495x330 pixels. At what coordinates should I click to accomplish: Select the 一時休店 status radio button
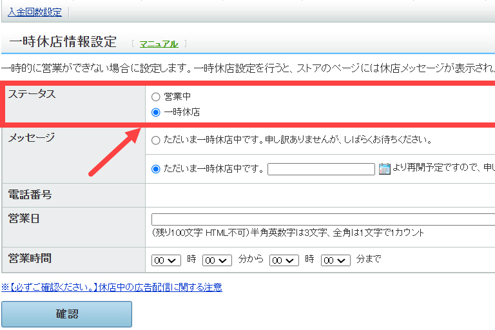point(155,112)
